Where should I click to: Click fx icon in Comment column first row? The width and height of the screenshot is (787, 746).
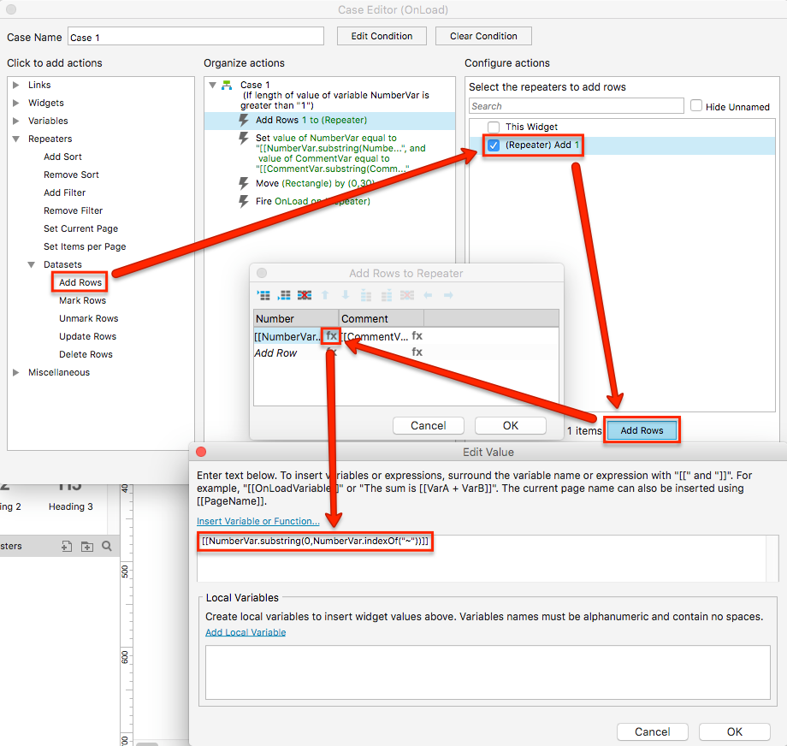point(417,336)
